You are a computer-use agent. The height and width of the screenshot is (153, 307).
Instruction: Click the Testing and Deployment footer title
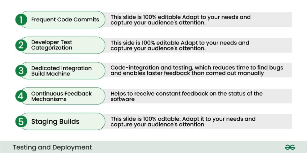pos(52,147)
